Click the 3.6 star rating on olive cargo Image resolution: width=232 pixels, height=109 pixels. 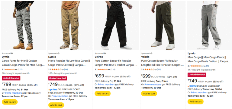pyautogui.click(x=150, y=70)
